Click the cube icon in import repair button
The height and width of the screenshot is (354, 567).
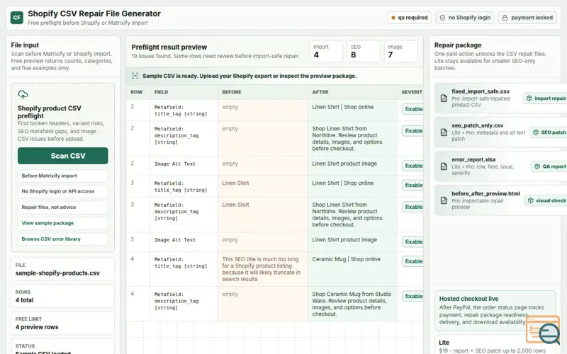click(529, 98)
